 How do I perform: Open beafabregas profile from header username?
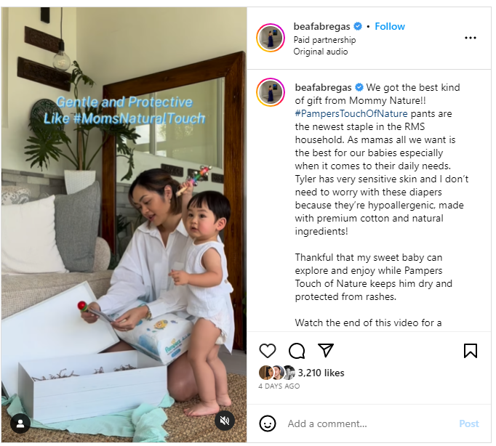[321, 26]
